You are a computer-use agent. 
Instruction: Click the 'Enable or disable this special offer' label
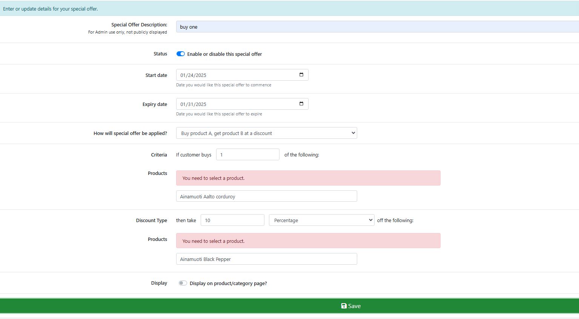point(224,54)
